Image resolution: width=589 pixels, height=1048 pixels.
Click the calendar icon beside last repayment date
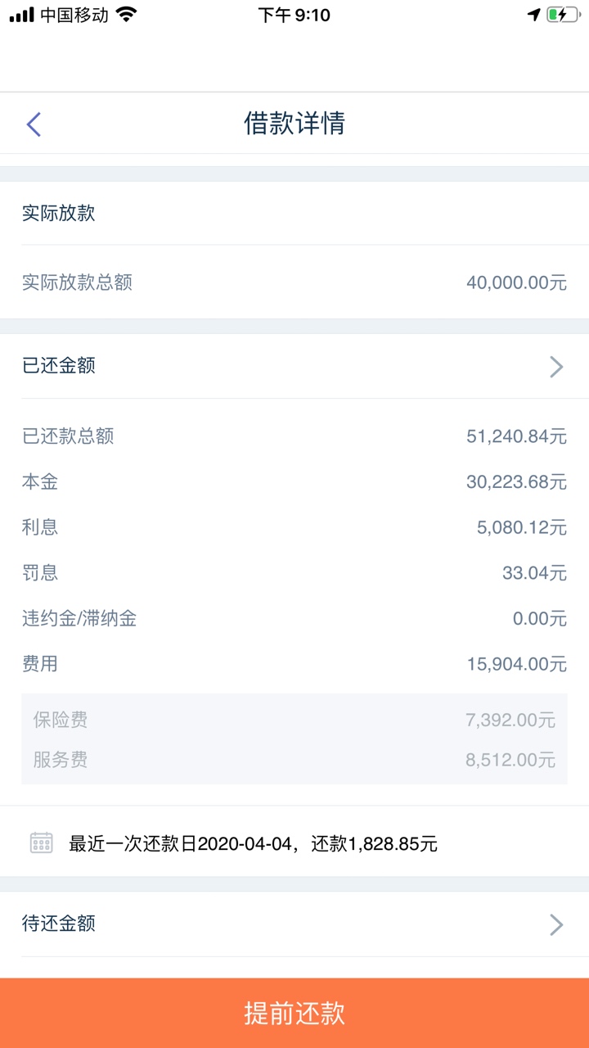point(42,842)
